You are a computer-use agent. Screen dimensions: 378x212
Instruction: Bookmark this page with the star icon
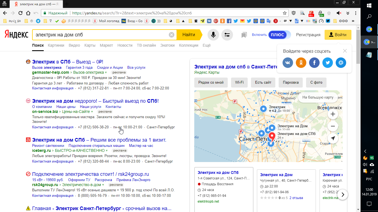pyautogui.click(x=285, y=13)
